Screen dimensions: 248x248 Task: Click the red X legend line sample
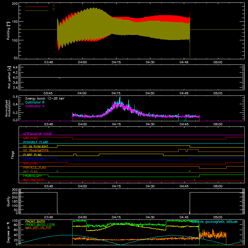37,7
